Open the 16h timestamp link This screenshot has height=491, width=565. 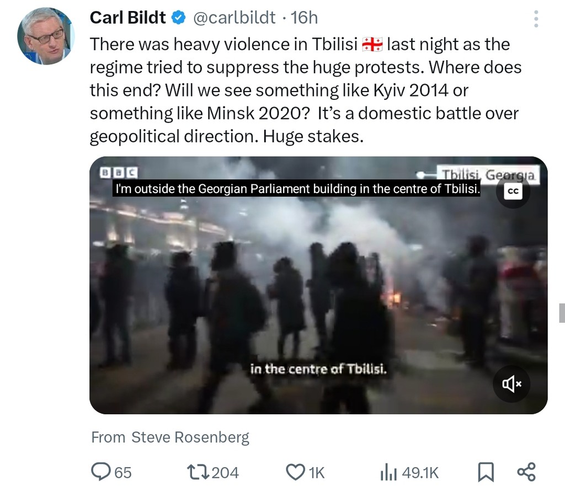click(x=304, y=18)
